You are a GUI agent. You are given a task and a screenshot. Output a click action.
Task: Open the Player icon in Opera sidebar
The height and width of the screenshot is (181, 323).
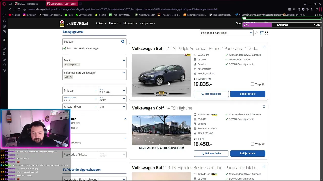tap(4, 48)
